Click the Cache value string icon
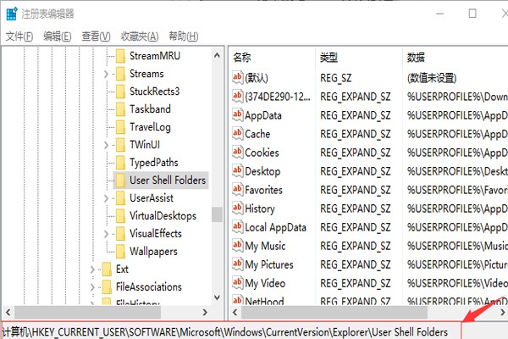Viewport: 508px width, 339px height. click(x=237, y=134)
